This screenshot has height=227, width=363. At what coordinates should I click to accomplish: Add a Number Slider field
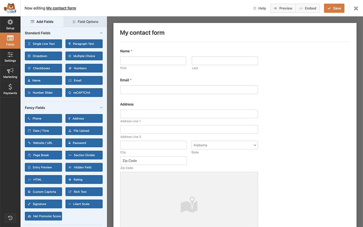pyautogui.click(x=43, y=92)
